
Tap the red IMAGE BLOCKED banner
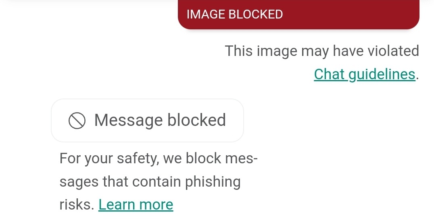[x=298, y=14]
